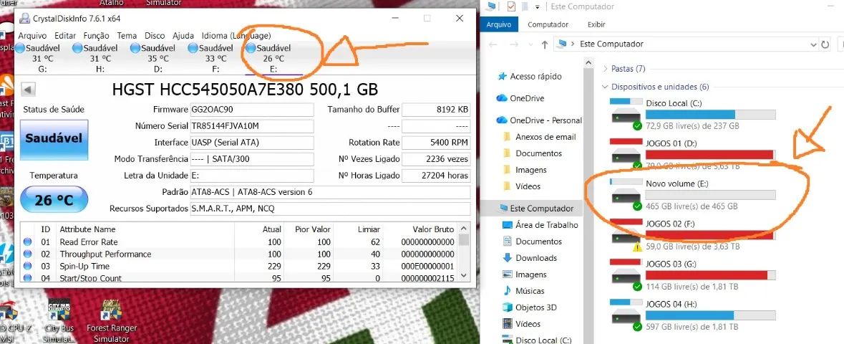The width and height of the screenshot is (844, 344).
Task: Open the Arquivo menu in CrystalDiskInfo
Action: (31, 36)
